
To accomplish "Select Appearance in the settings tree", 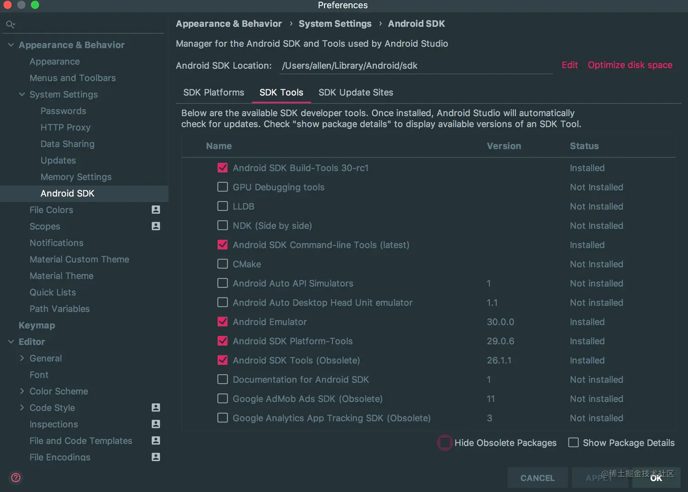I will point(55,61).
